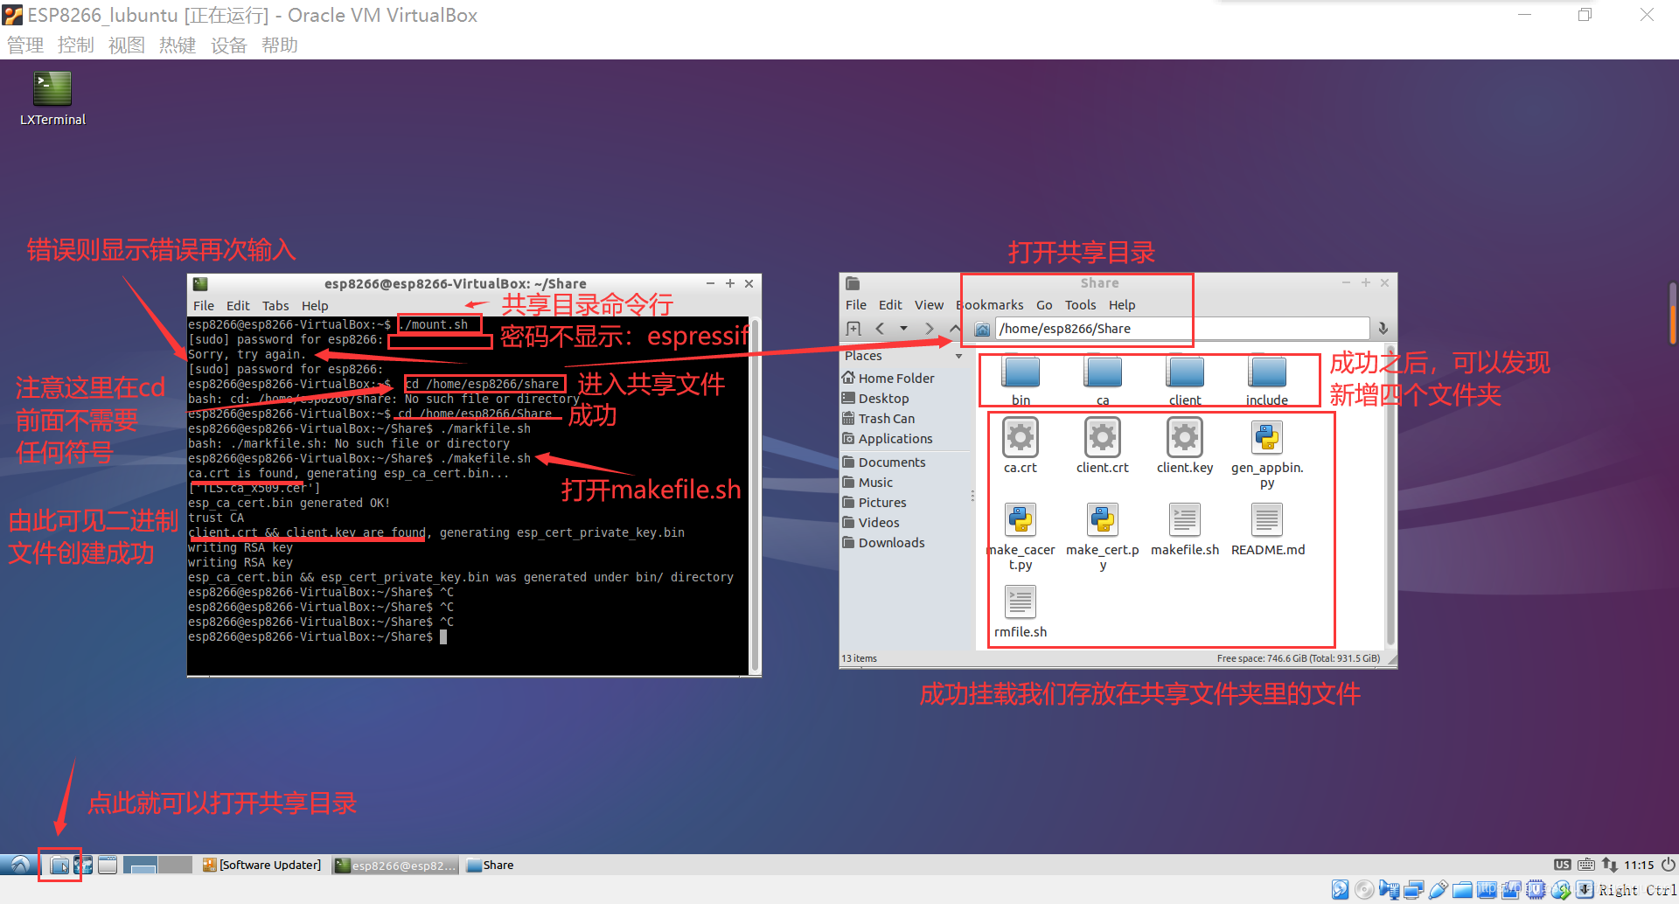This screenshot has width=1679, height=904.
Task: Select the gen_appbin.py Python file
Action: pyautogui.click(x=1267, y=437)
